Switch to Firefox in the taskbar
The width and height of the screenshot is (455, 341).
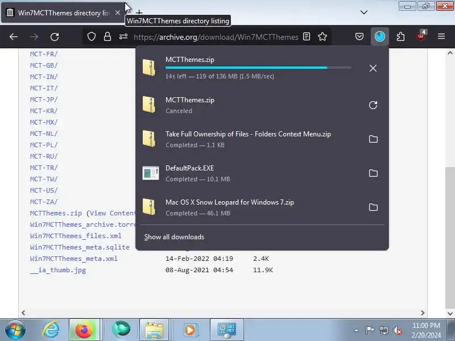tap(84, 330)
